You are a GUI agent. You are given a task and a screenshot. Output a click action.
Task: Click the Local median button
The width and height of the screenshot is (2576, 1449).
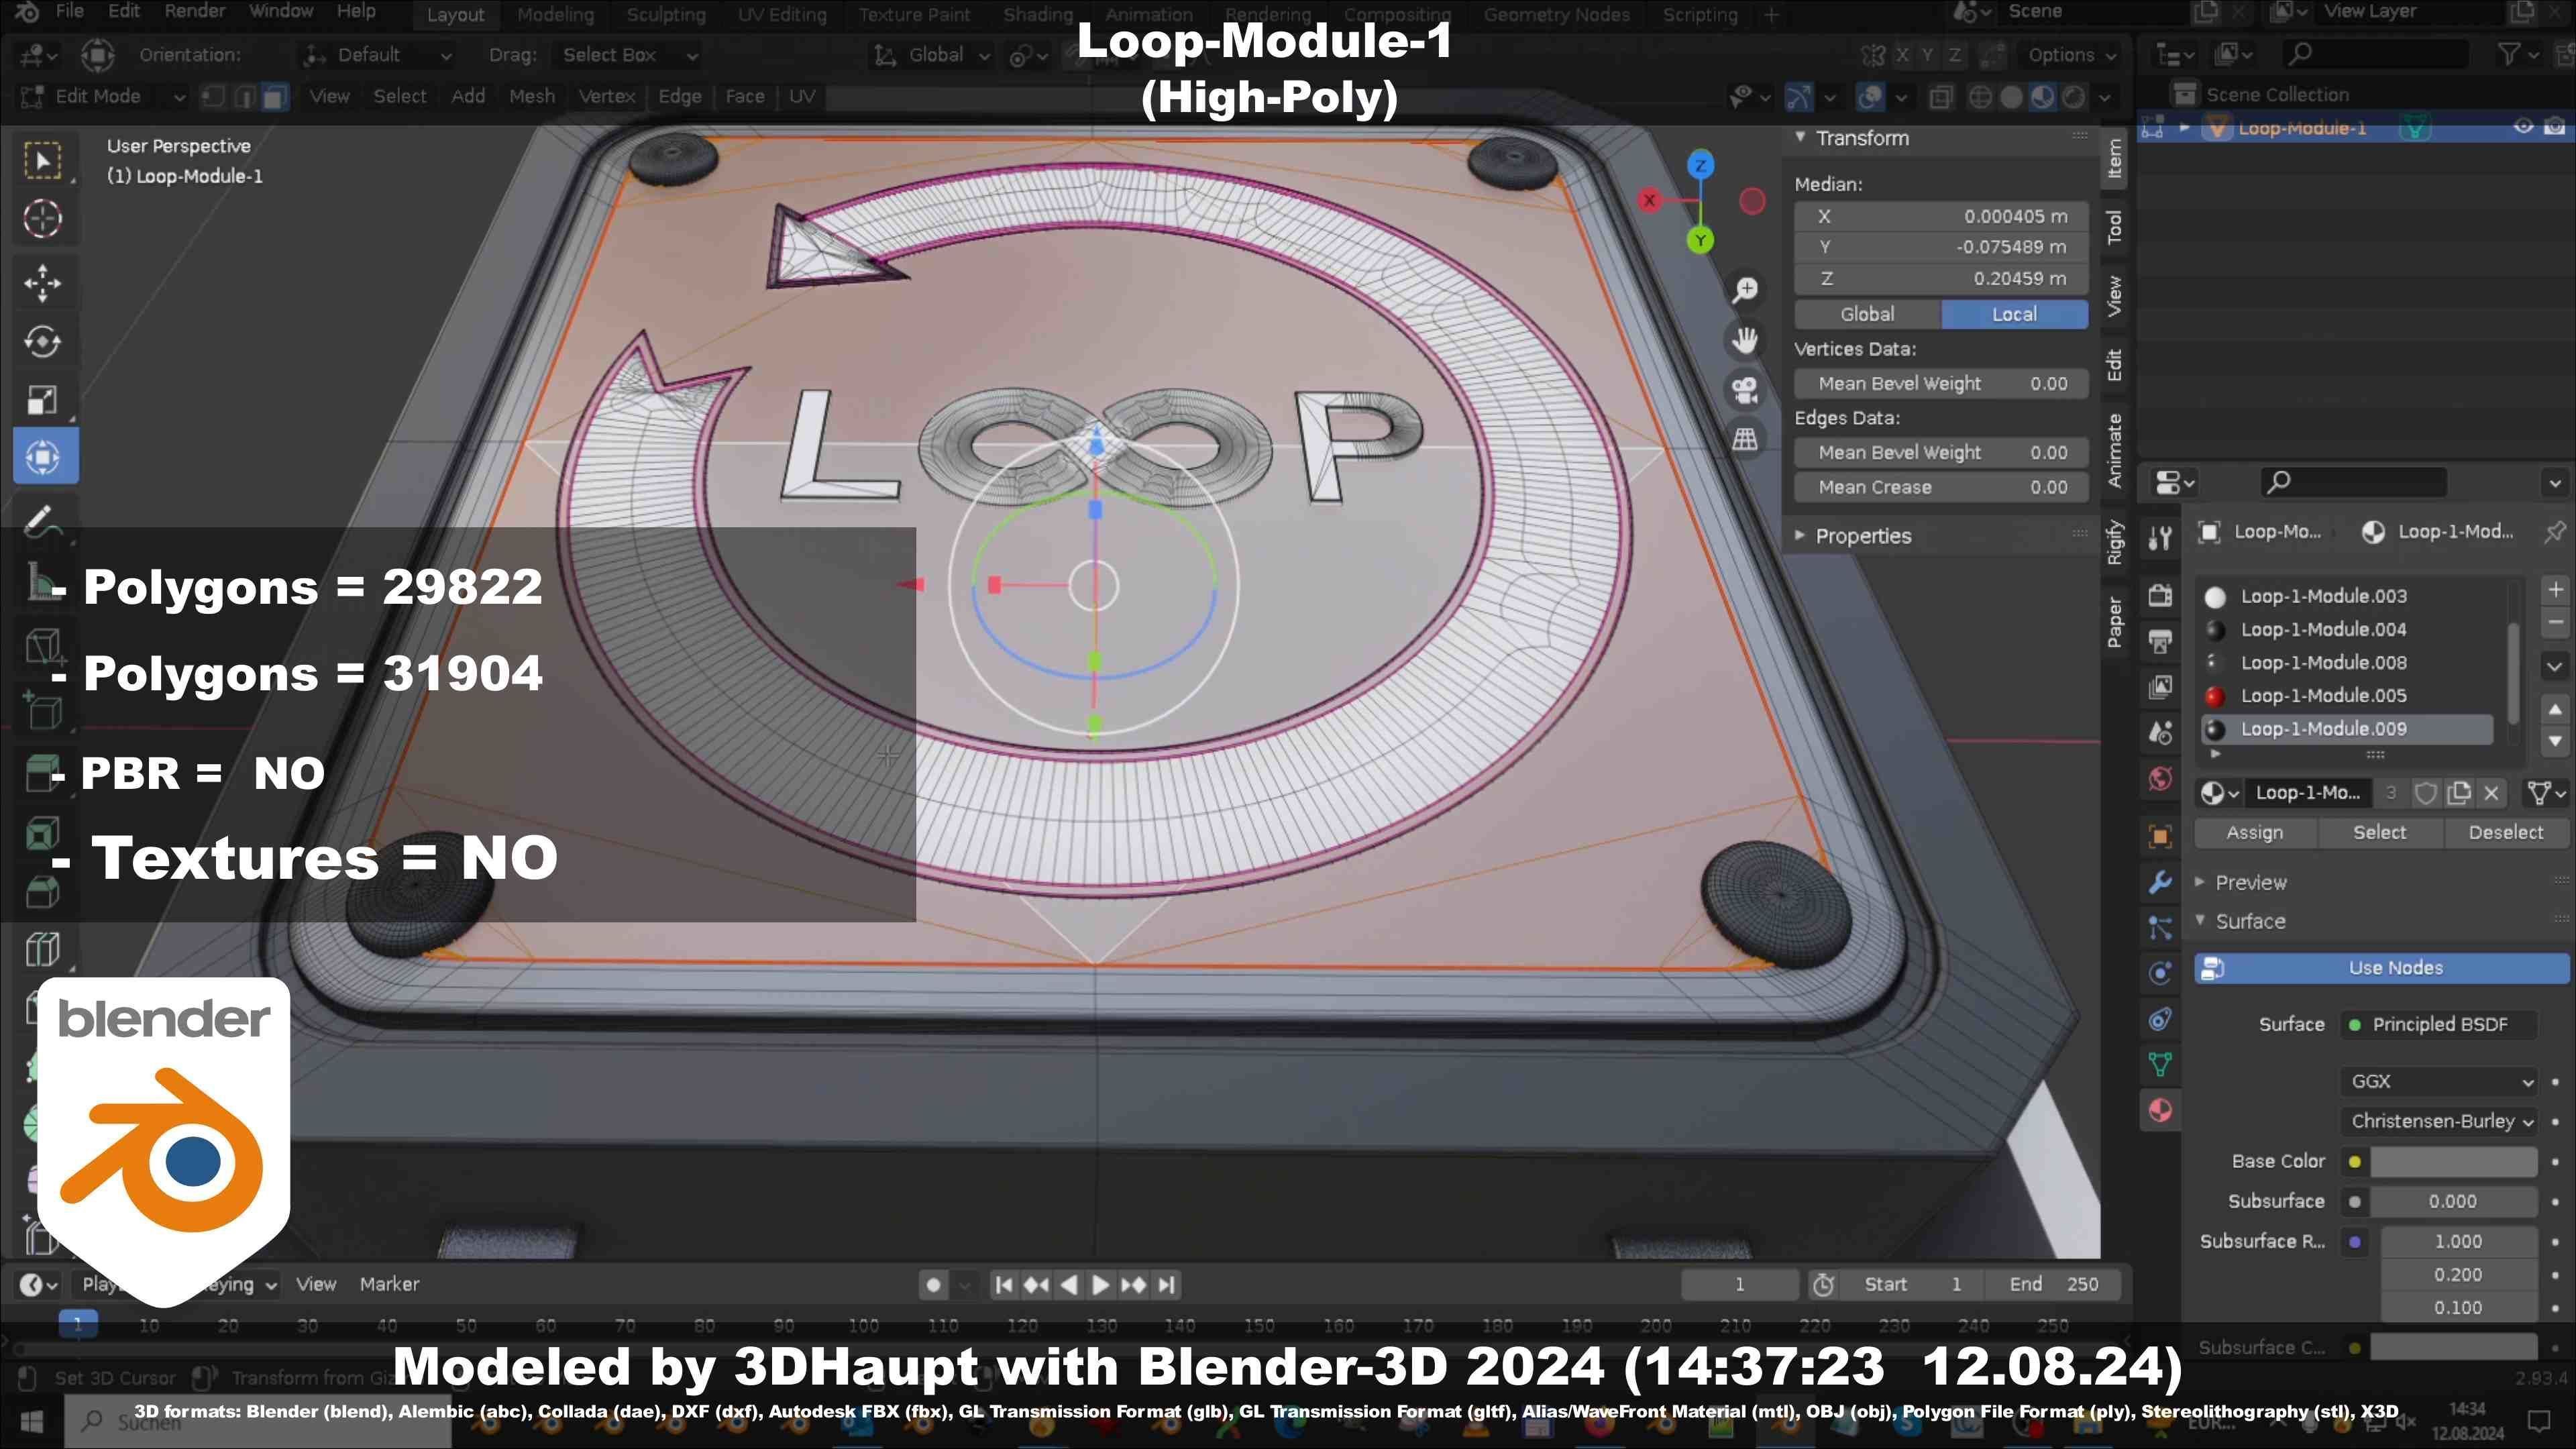[2014, 314]
